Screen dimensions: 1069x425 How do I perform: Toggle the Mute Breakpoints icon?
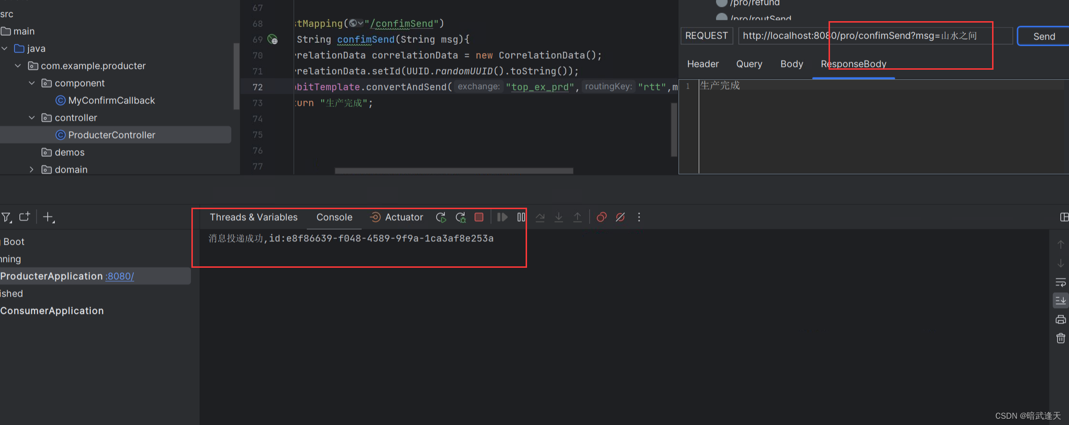click(x=620, y=217)
